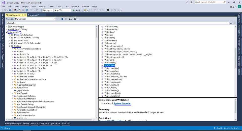Select WriteLine(char[], int, int) member

tap(115, 76)
